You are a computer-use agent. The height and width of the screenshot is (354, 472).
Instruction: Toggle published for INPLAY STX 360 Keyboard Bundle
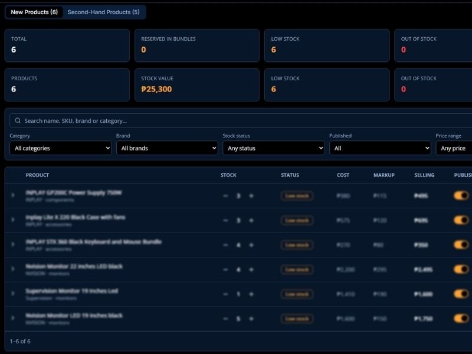[x=461, y=245]
